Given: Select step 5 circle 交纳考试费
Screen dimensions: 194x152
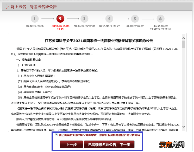Looking at the screenshot, I should (x=135, y=19).
